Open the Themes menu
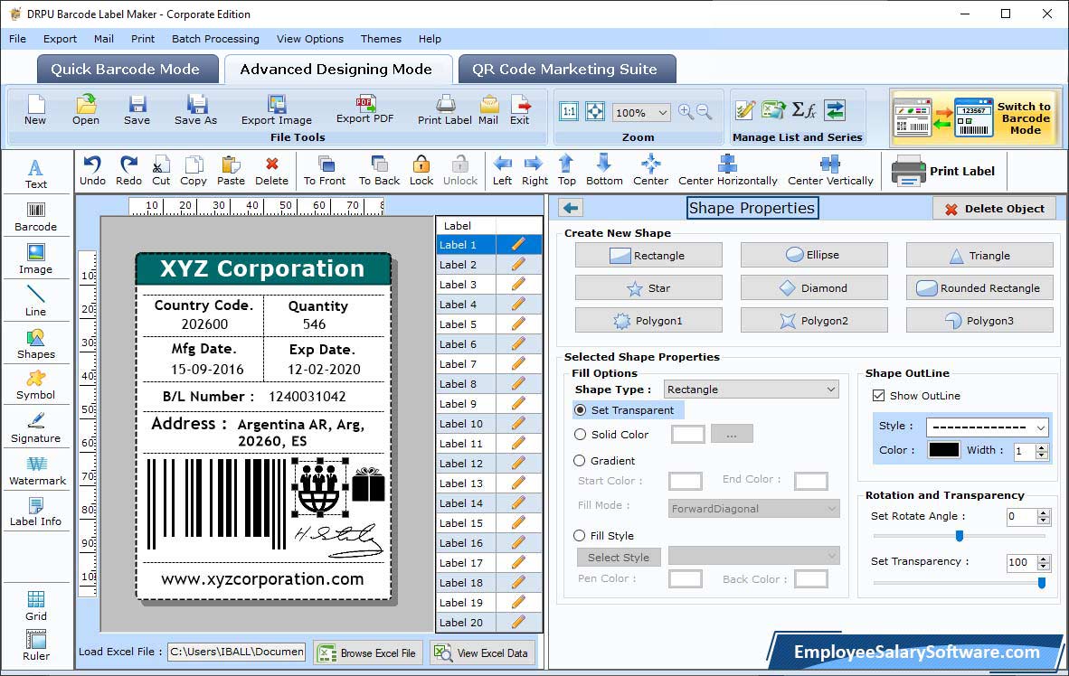Image resolution: width=1069 pixels, height=676 pixels. pyautogui.click(x=381, y=39)
